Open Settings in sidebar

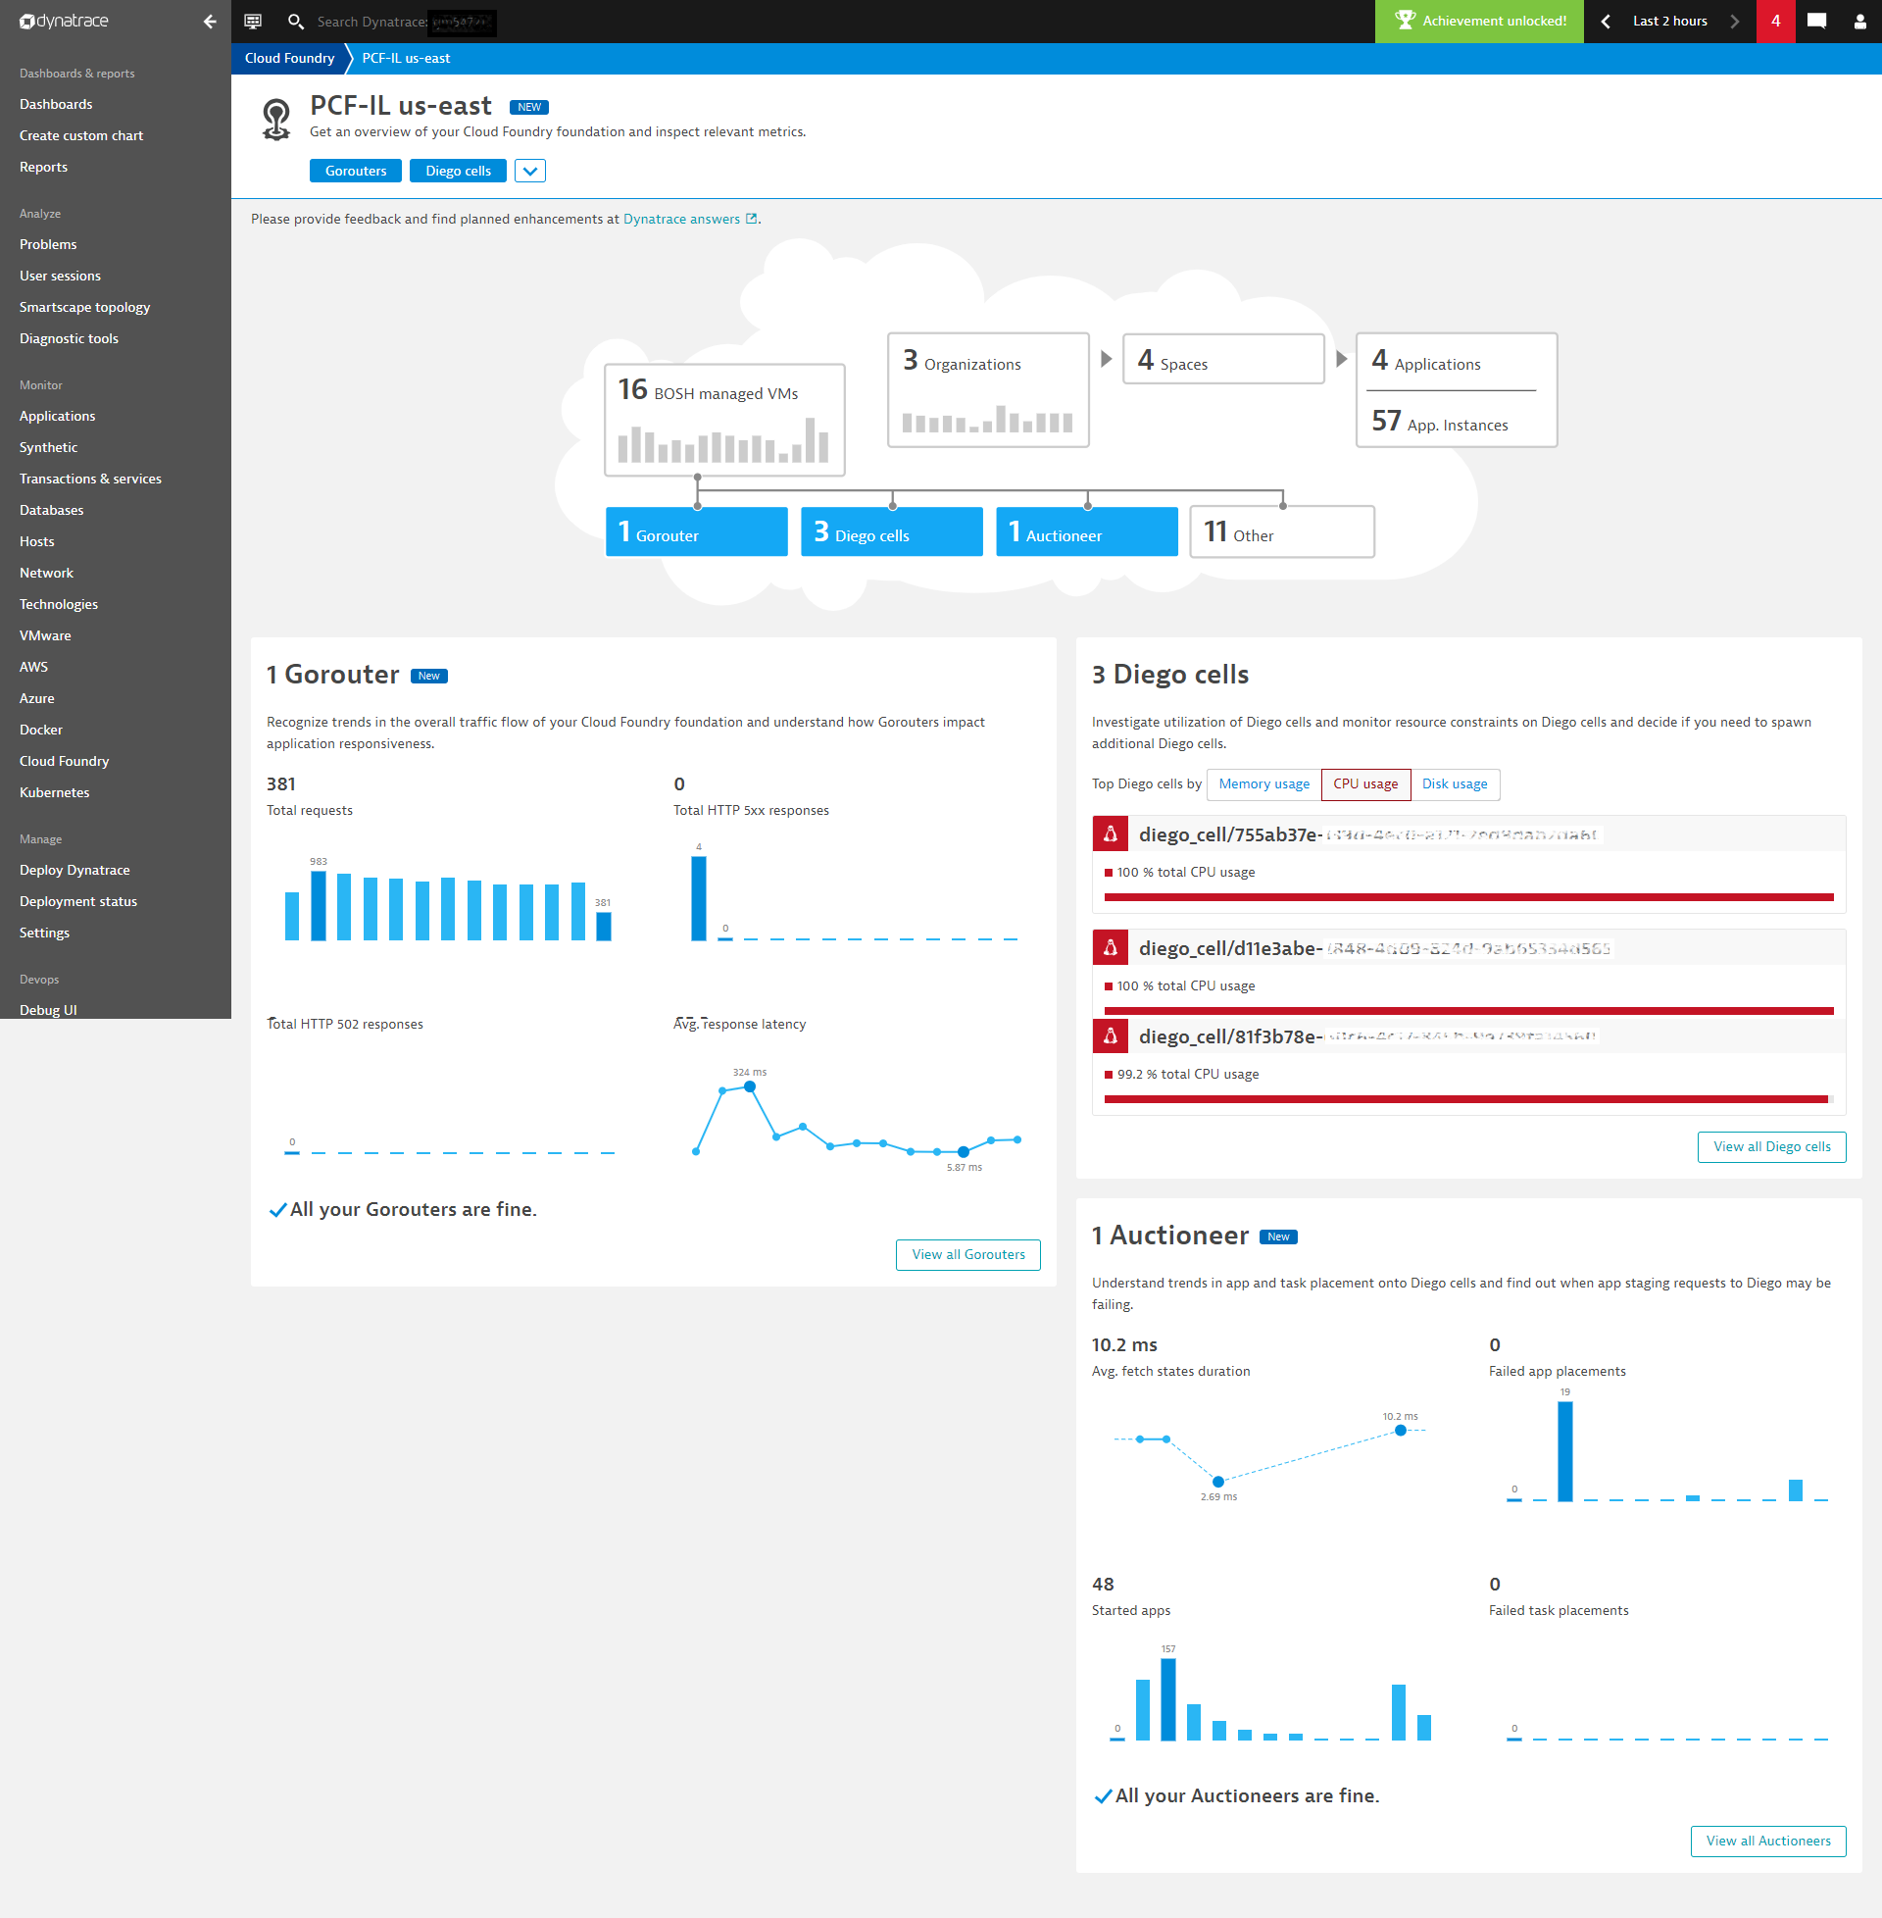pos(44,933)
